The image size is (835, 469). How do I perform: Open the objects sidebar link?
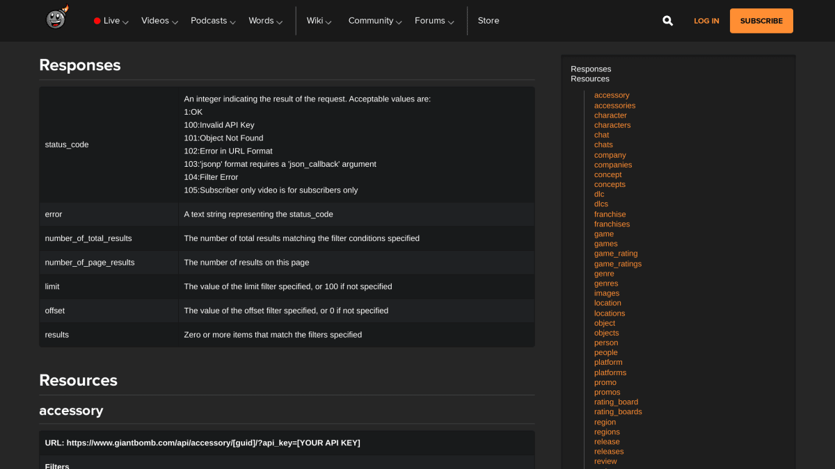tap(607, 333)
